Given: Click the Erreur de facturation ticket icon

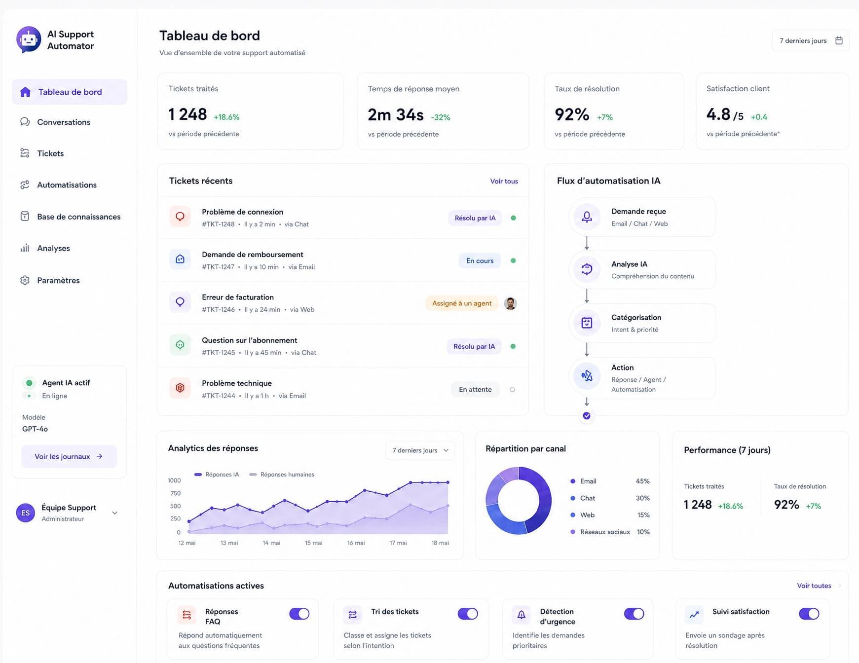Looking at the screenshot, I should (x=180, y=302).
